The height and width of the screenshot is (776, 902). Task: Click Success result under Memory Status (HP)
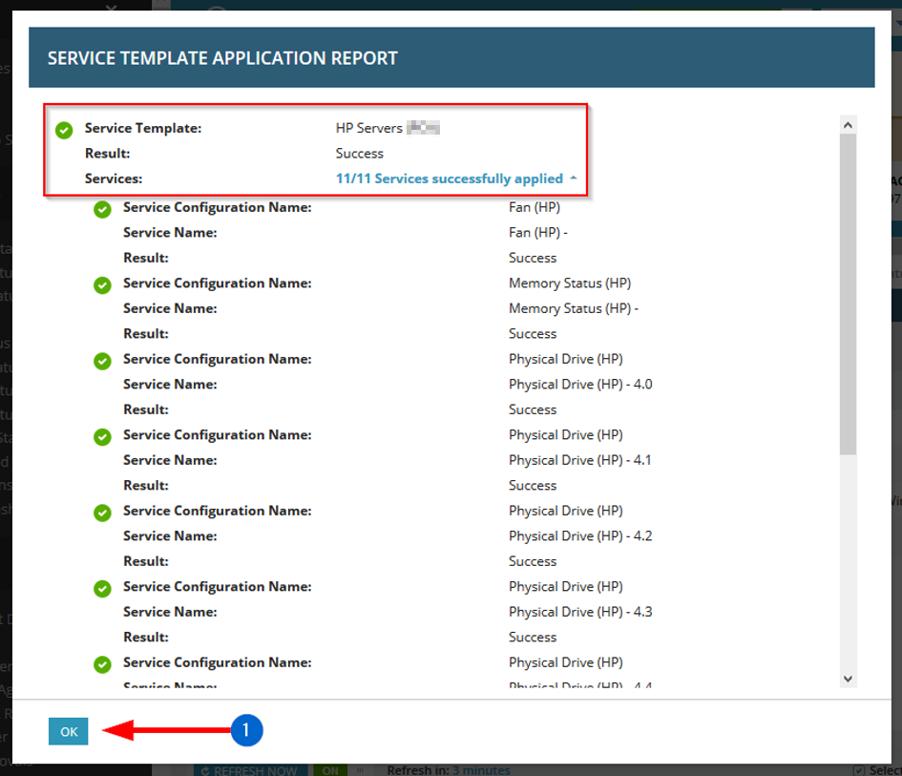click(x=533, y=334)
